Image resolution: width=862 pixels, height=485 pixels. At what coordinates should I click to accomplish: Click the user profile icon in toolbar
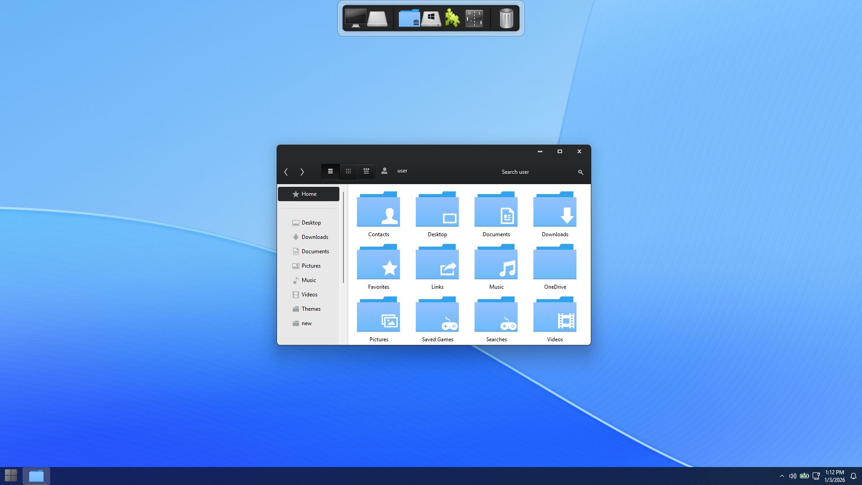[384, 171]
